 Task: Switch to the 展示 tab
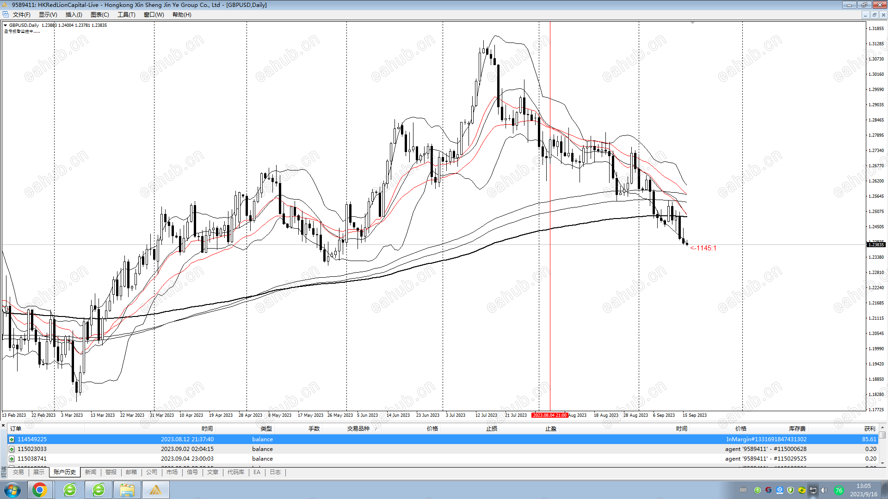(39, 472)
